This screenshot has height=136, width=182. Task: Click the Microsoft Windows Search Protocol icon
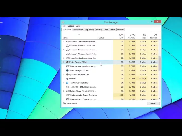point(67,54)
